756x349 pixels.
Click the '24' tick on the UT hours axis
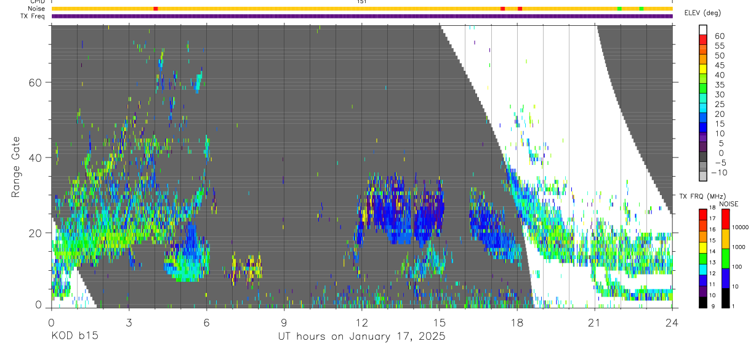pyautogui.click(x=672, y=322)
